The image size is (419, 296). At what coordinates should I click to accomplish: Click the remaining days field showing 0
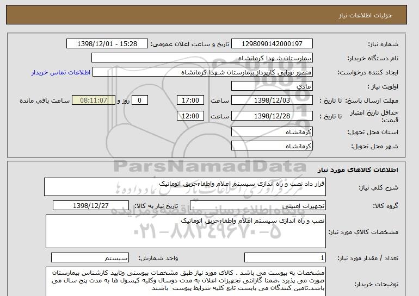[x=139, y=100]
